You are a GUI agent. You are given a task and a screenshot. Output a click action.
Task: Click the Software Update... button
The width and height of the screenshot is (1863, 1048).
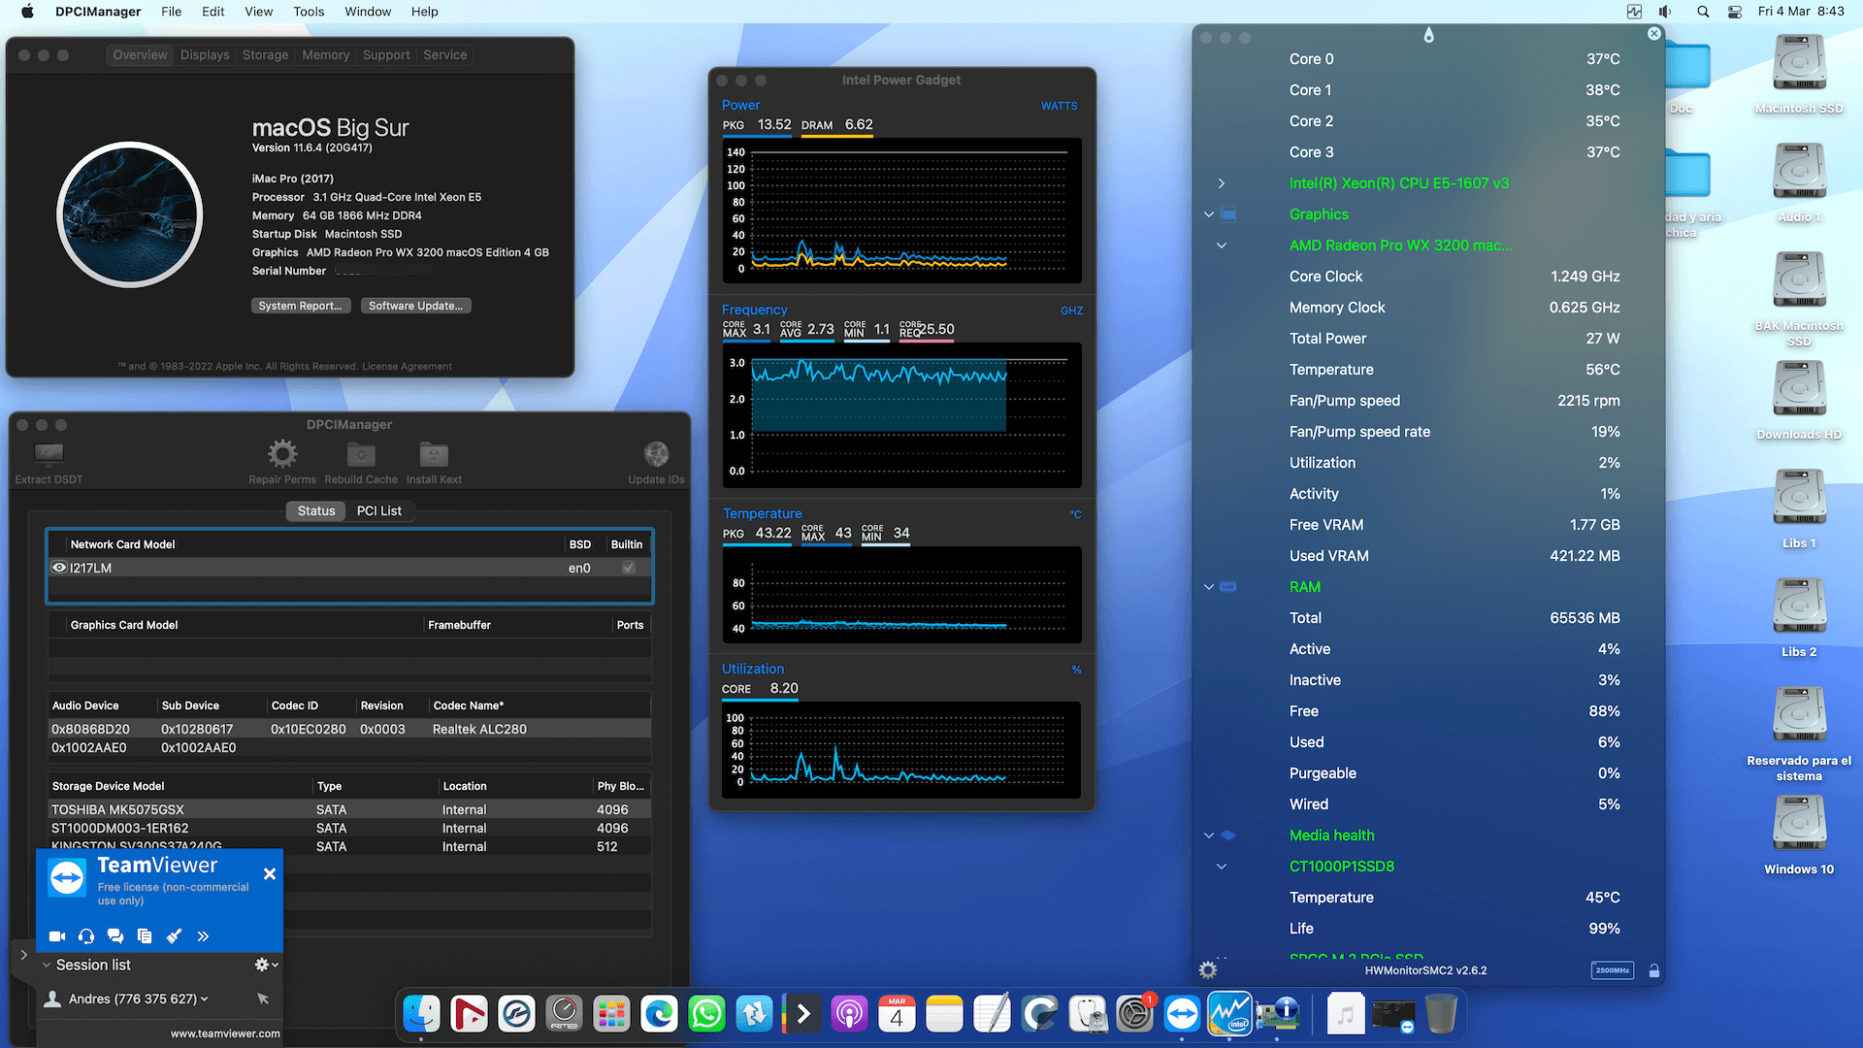(x=416, y=306)
